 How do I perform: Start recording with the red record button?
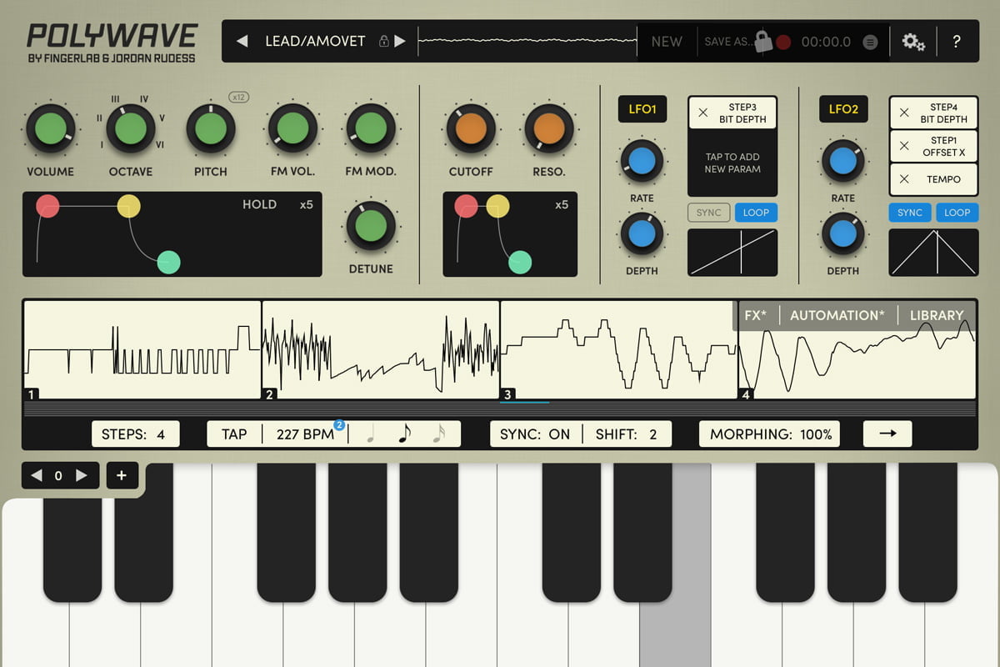[x=783, y=42]
